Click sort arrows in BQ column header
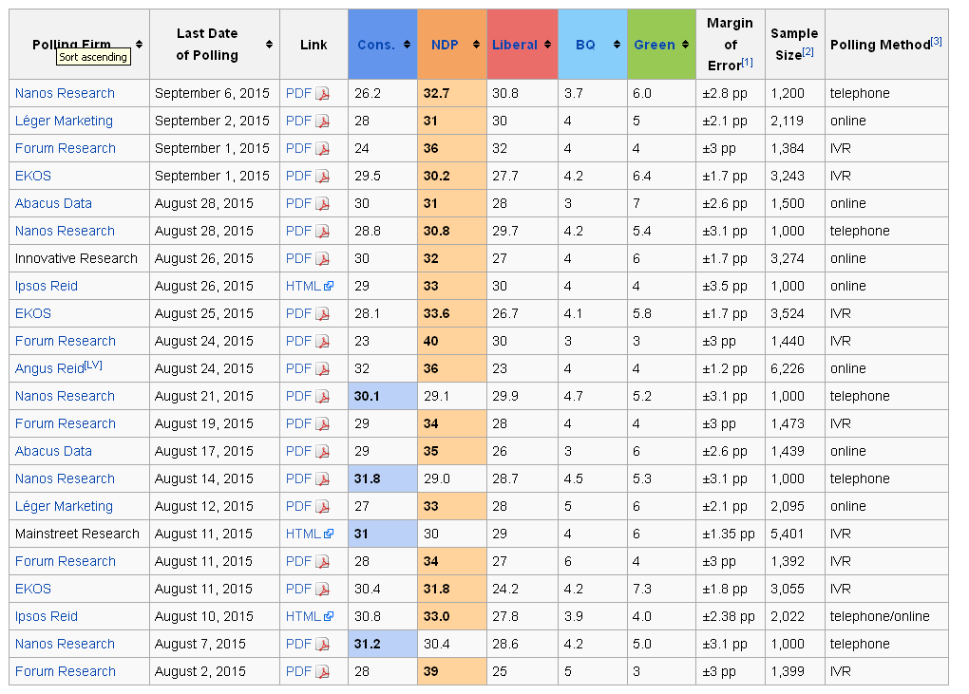The height and width of the screenshot is (694, 969). pyautogui.click(x=617, y=45)
